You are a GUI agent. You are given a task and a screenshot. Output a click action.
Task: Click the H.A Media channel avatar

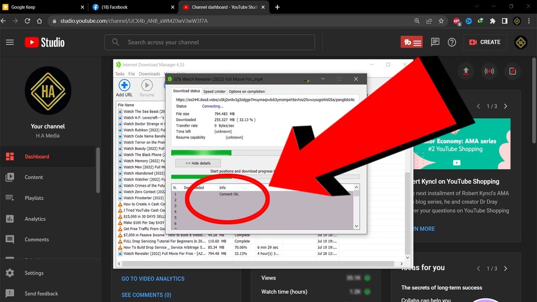(x=48, y=91)
